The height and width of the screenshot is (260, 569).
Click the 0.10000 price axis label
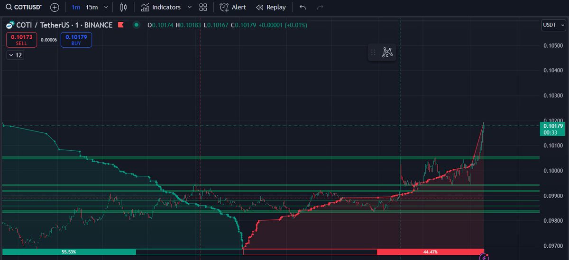click(x=553, y=171)
